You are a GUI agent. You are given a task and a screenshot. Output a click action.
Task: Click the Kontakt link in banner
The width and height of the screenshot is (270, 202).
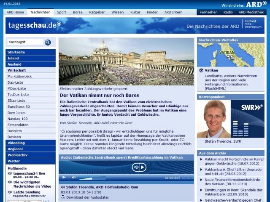(x=250, y=21)
